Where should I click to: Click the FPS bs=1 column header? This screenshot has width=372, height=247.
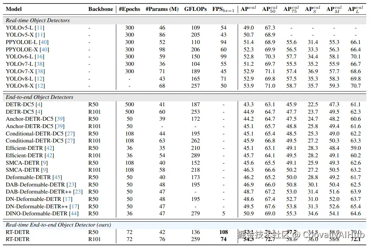(223, 9)
